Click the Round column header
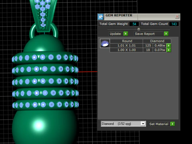Image resolution: width=192 pixels, height=144 pixels. (126, 41)
